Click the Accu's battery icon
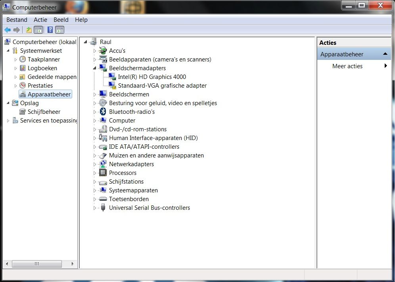The height and width of the screenshot is (282, 395). [x=103, y=51]
